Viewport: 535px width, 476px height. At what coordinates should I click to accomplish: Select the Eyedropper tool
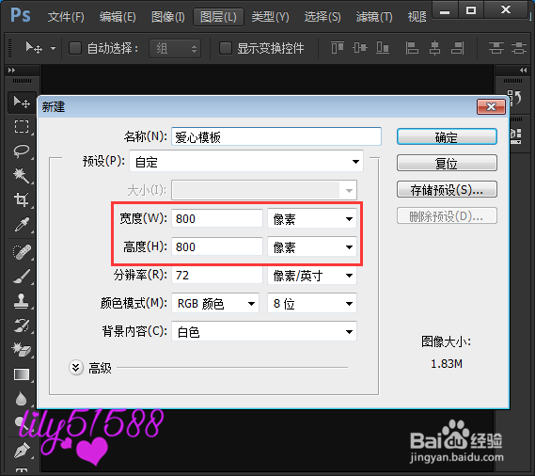(21, 225)
